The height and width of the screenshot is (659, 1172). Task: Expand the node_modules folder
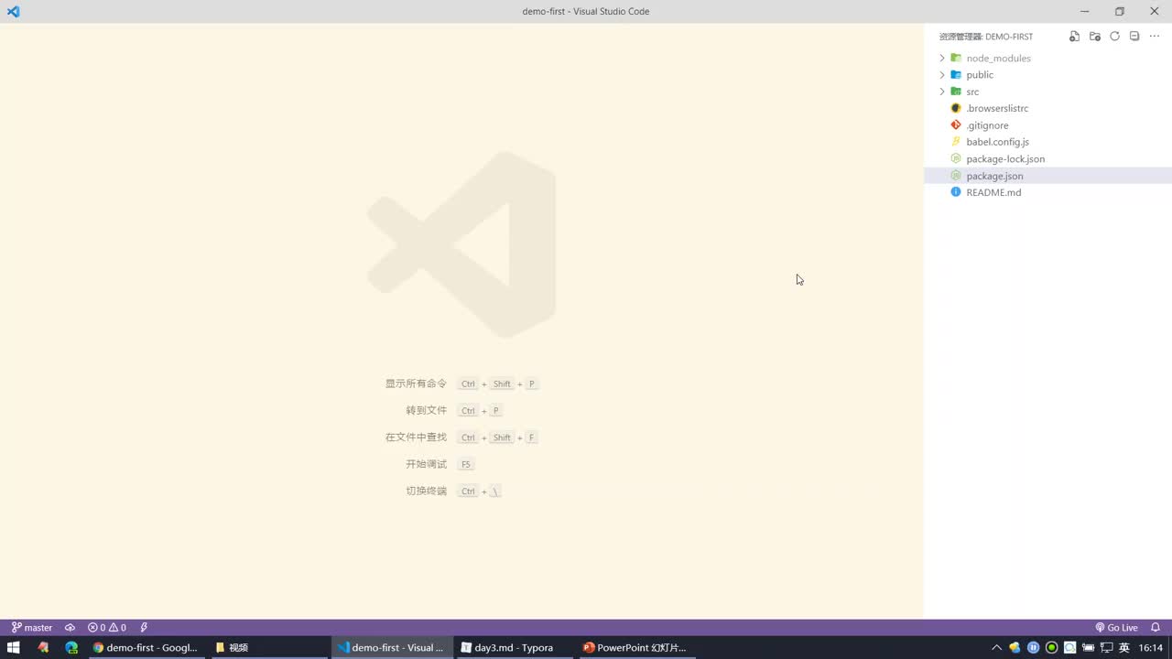(942, 58)
